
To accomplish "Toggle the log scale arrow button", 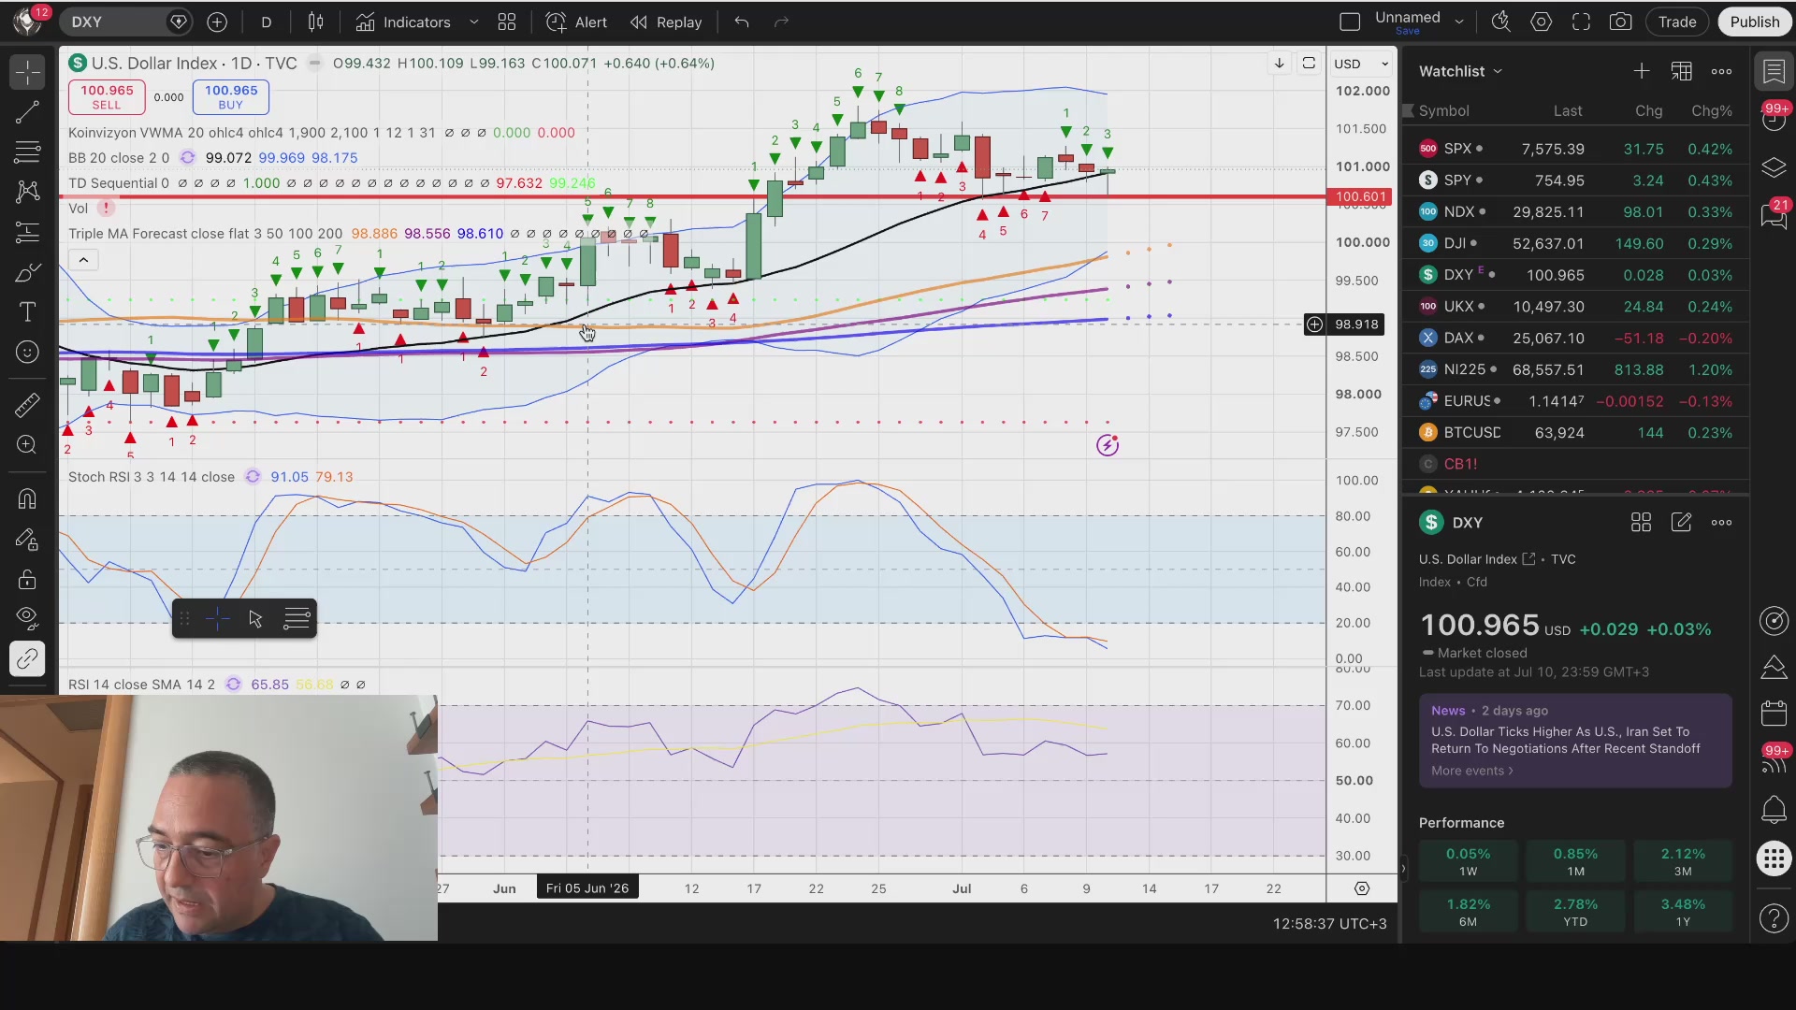I will pos(1279,64).
